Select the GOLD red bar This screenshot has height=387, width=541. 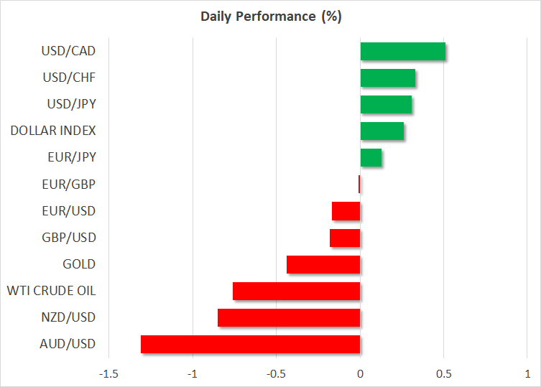point(323,264)
